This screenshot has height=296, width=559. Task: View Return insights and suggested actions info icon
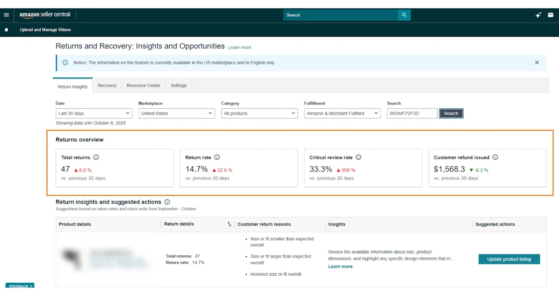[167, 202]
